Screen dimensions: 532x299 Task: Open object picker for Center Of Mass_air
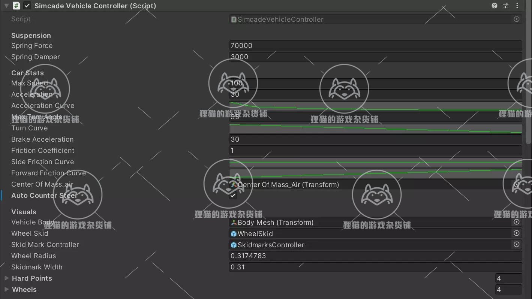(517, 184)
